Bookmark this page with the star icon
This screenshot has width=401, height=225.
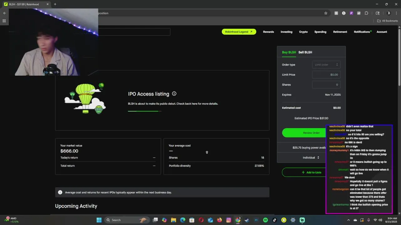click(326, 13)
